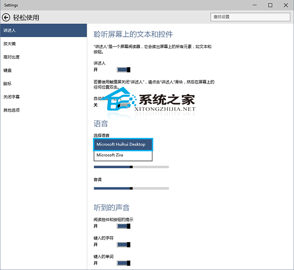This screenshot has width=294, height=270.
Task: Go back using the back arrow icon
Action: [x=6, y=18]
